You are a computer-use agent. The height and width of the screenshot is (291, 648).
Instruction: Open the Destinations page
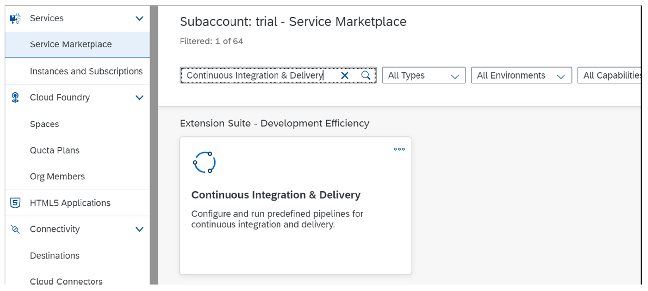(54, 255)
